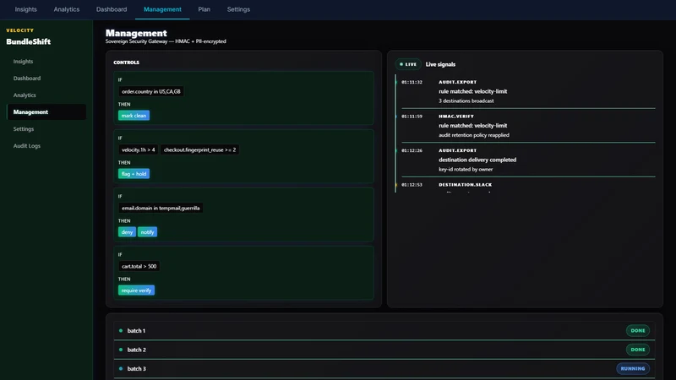Screen dimensions: 676x380
Task: Click the DONE badge for batch 1
Action: tap(638, 330)
